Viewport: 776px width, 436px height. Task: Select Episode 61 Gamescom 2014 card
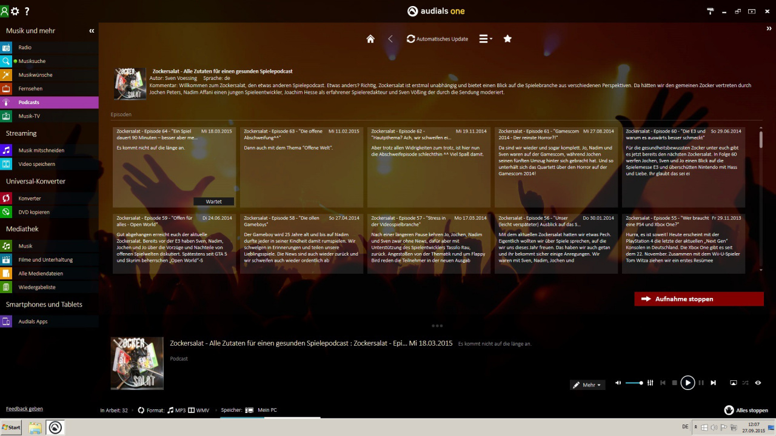click(557, 167)
